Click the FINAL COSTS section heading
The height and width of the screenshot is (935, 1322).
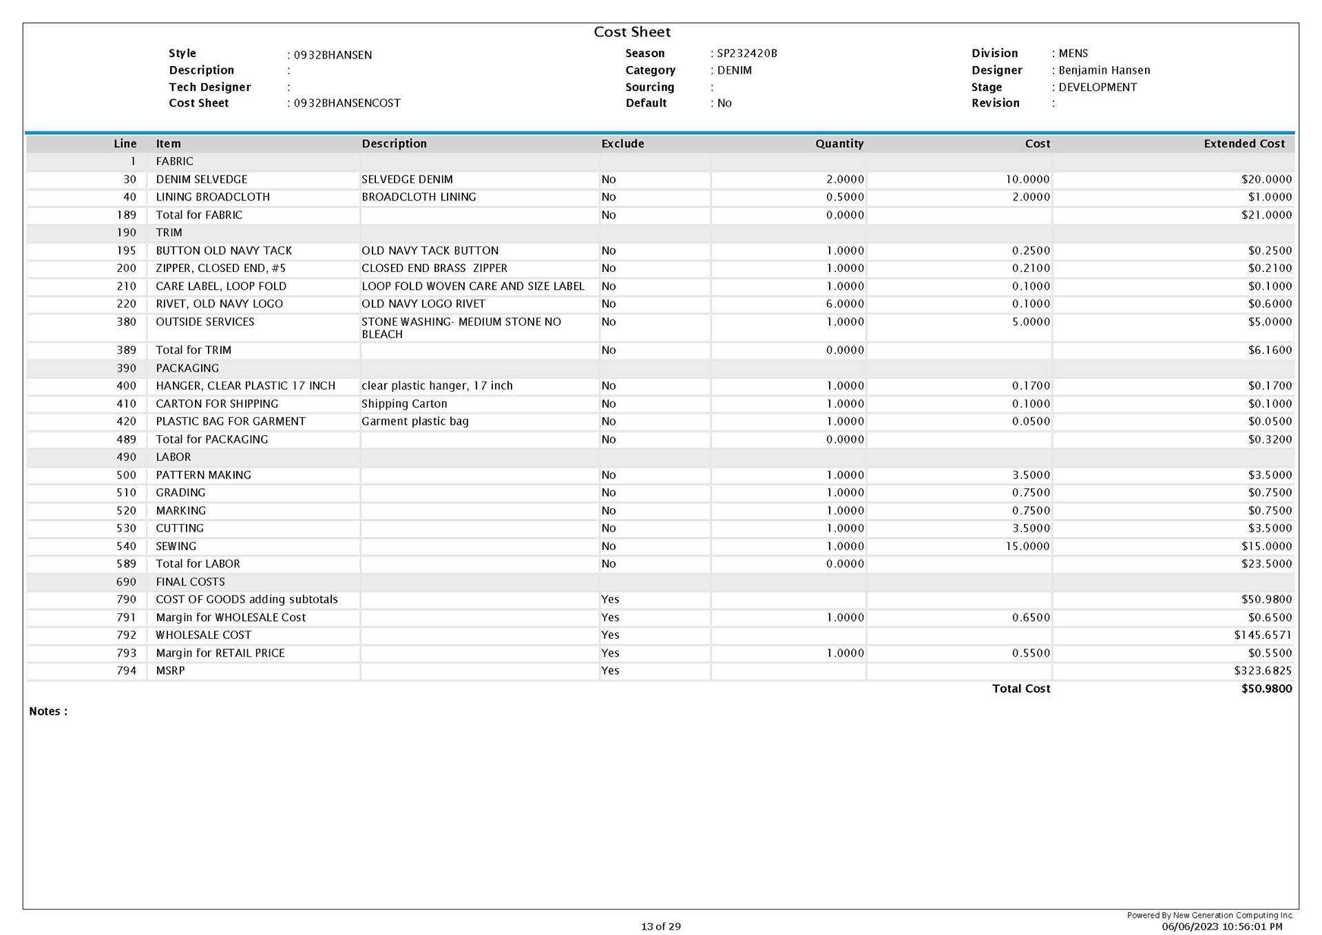(190, 581)
